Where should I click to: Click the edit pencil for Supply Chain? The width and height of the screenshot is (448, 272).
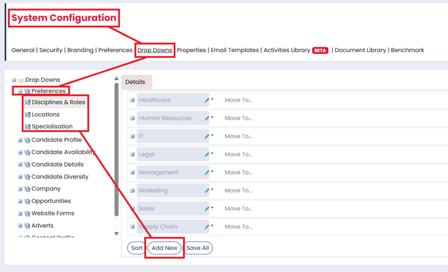pos(206,227)
